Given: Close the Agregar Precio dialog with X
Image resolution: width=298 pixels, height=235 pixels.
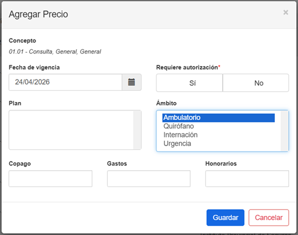Looking at the screenshot, I should 286,12.
